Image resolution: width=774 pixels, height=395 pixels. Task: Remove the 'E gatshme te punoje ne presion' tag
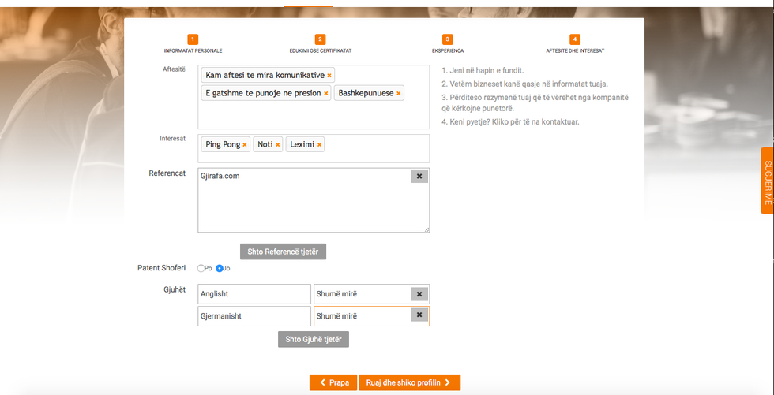tap(326, 94)
